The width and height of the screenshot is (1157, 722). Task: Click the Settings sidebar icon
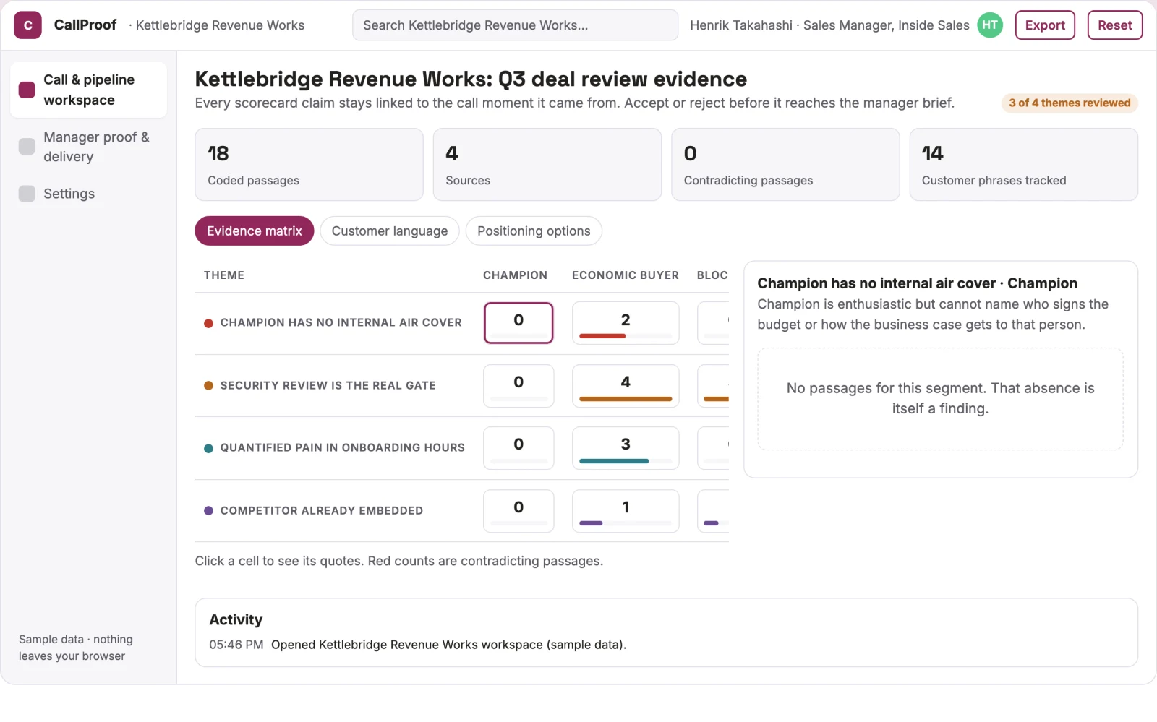coord(27,194)
